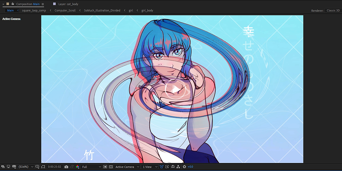Take a snapshot with the camera icon
Image resolution: width=342 pixels, height=171 pixels.
click(66, 167)
